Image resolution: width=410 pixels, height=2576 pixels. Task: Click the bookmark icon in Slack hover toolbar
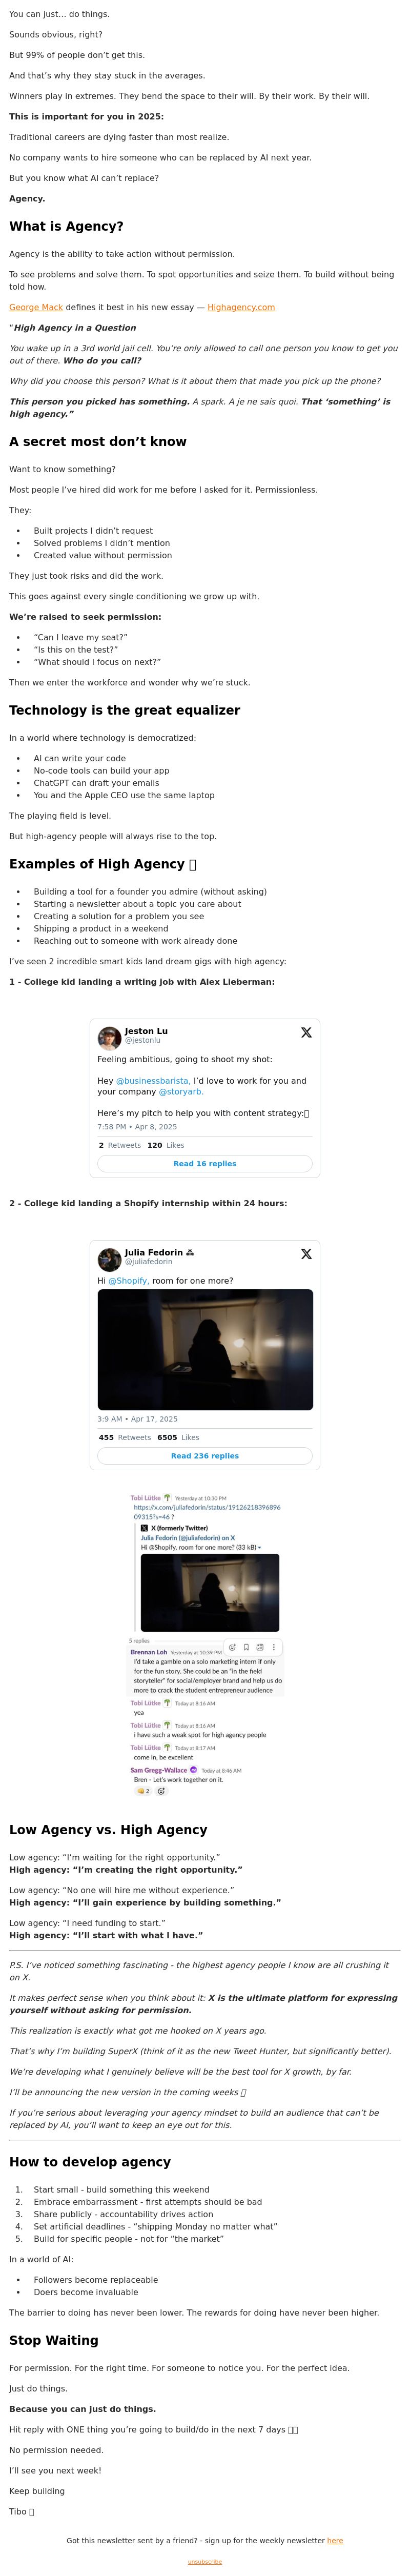coord(246,1647)
